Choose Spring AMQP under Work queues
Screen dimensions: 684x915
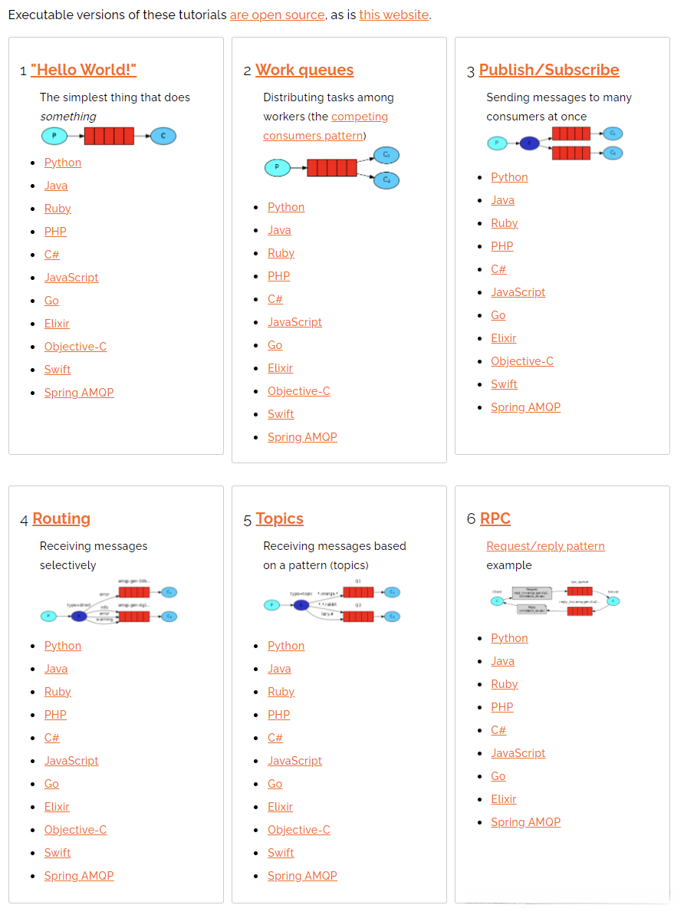tap(302, 437)
